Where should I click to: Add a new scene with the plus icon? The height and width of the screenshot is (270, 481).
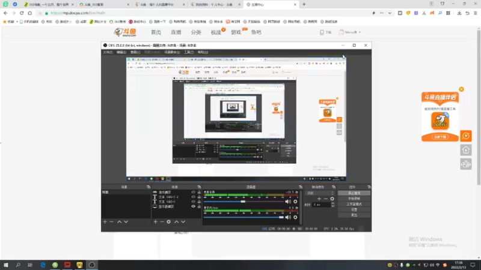pyautogui.click(x=105, y=221)
